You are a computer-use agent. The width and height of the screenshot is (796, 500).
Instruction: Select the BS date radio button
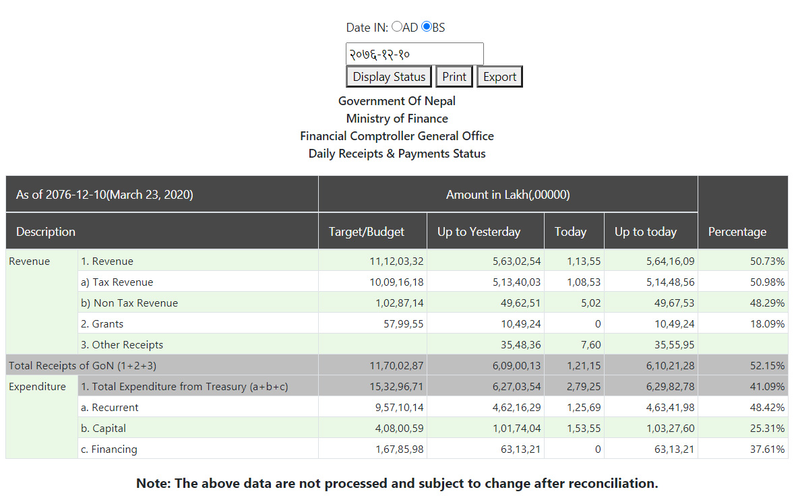click(x=426, y=27)
